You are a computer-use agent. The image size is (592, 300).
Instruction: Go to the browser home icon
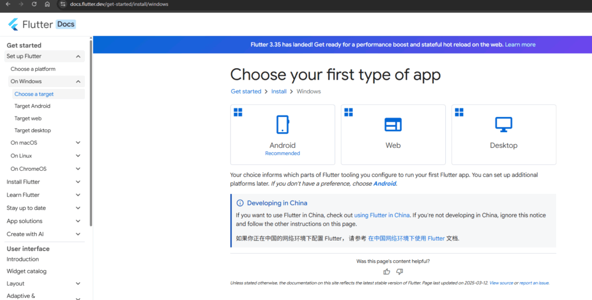pos(47,4)
